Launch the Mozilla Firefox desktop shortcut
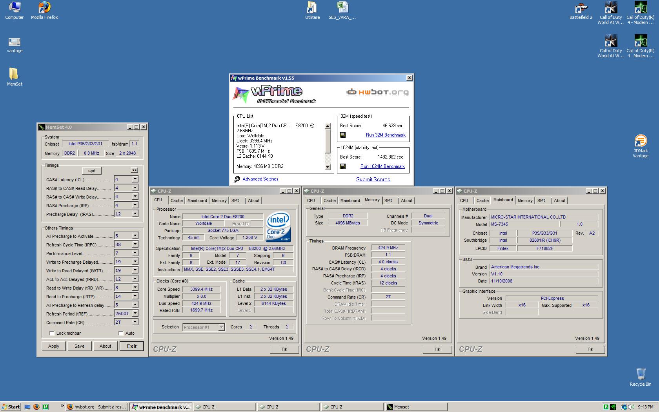 (44, 11)
